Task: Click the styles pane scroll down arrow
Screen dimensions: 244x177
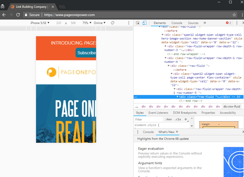Action: click(x=192, y=126)
